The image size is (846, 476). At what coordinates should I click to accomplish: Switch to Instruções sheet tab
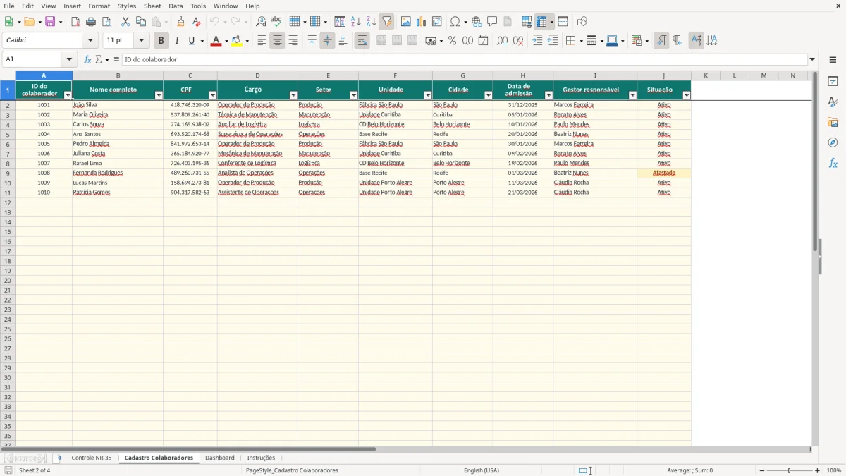click(261, 458)
